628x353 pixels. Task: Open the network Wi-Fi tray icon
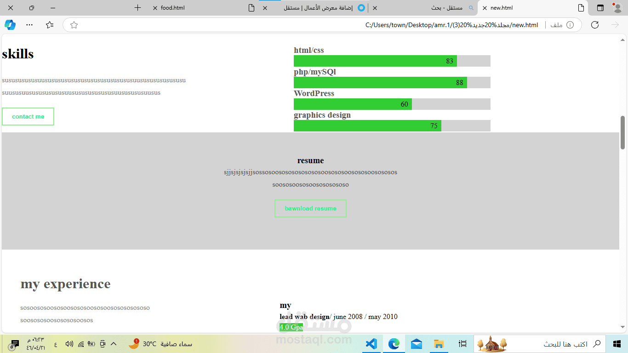click(80, 344)
